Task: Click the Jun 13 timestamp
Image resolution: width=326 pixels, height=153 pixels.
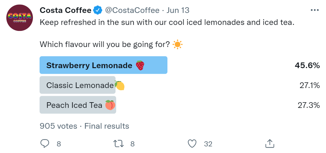Action: coord(178,10)
